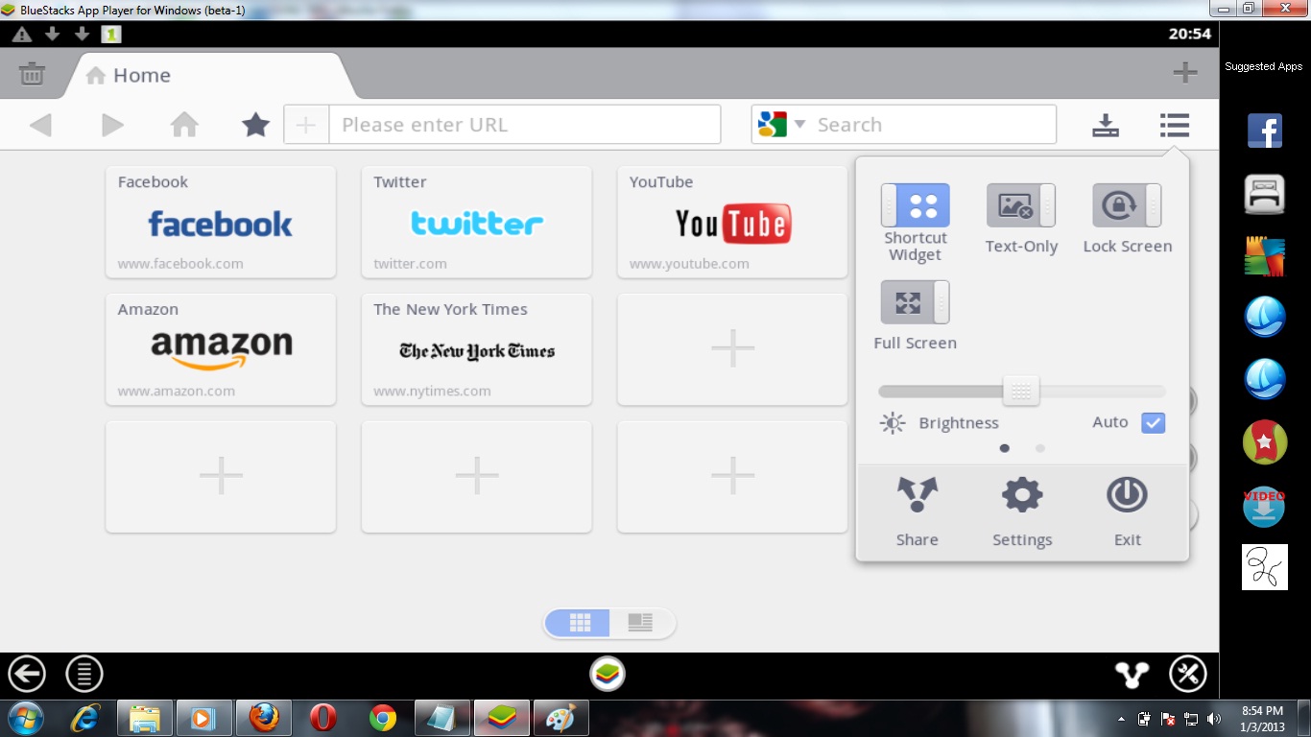Open bookmarks with the star icon

[x=255, y=125]
